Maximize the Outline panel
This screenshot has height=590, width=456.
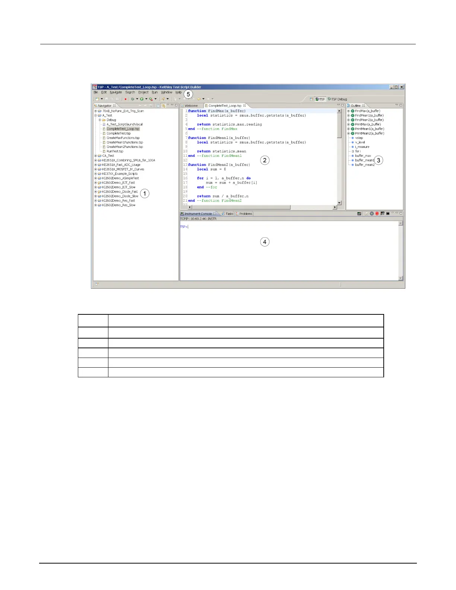click(401, 105)
